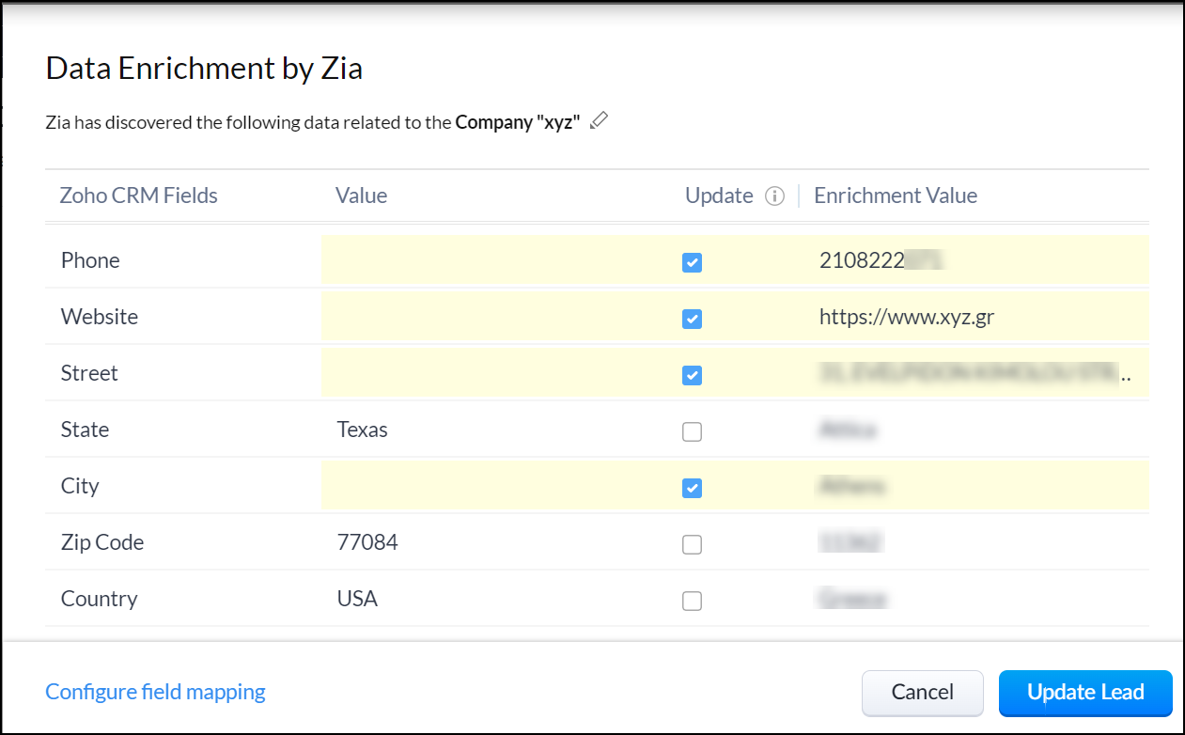Click the info icon next to Update
This screenshot has height=735, width=1185.
coord(774,195)
